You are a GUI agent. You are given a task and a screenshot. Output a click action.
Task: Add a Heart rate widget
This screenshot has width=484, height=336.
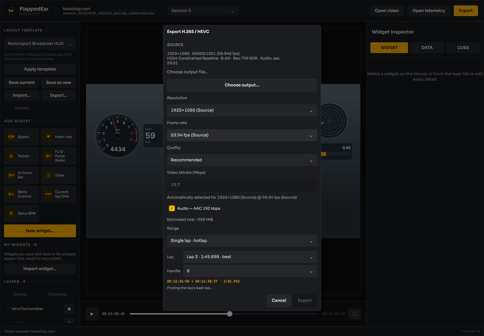coord(58,137)
